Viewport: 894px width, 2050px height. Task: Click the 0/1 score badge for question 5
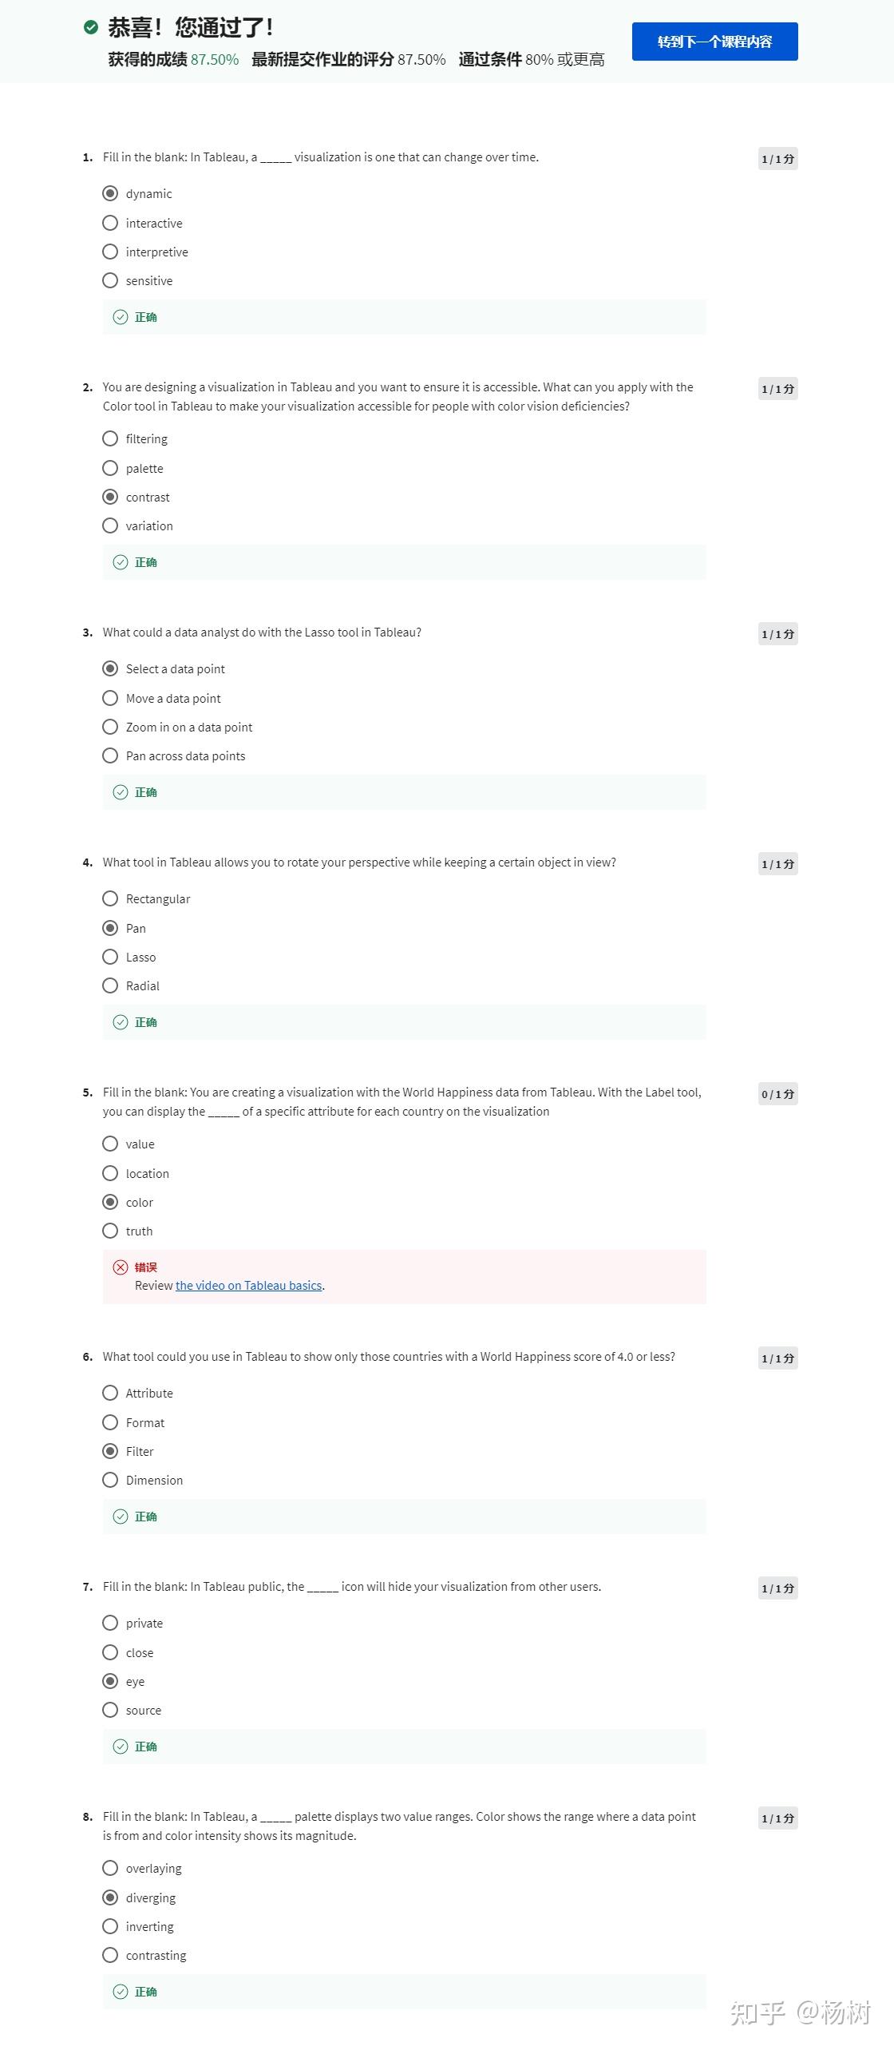pyautogui.click(x=777, y=1094)
